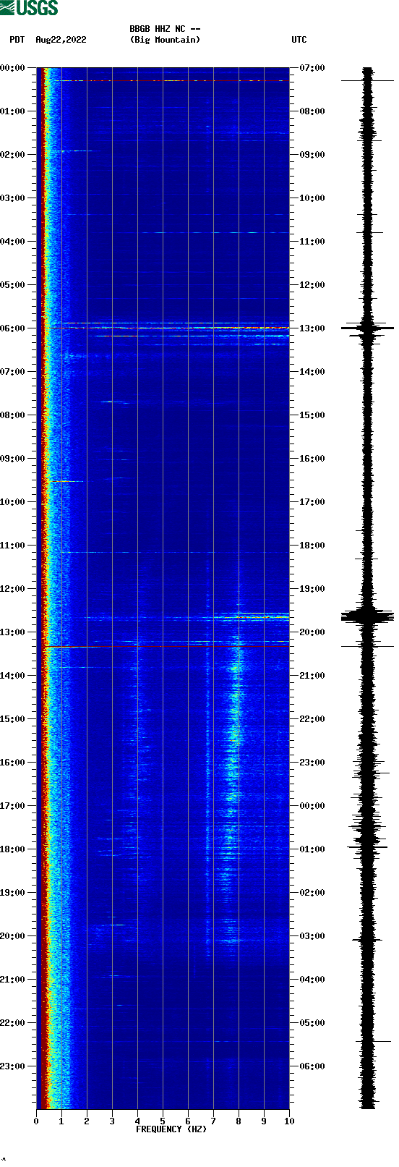Click the PDT timezone label
Screen dimensions: 399x1167
[x=17, y=40]
